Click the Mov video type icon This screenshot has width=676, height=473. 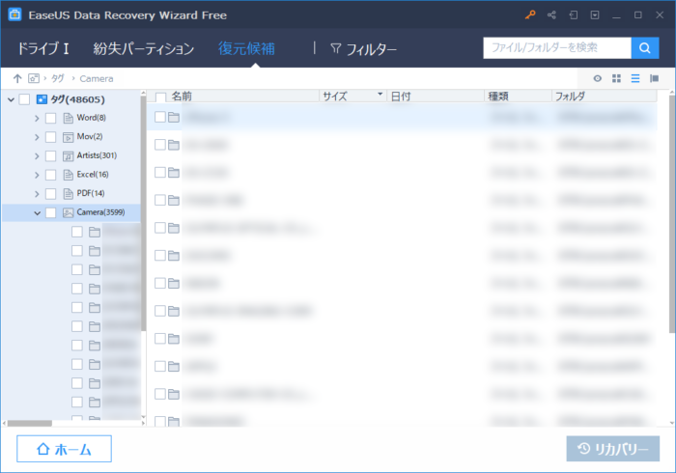tap(69, 137)
